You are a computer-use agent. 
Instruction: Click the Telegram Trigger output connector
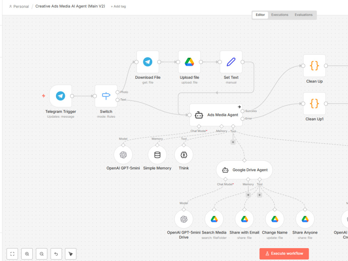coord(72,96)
